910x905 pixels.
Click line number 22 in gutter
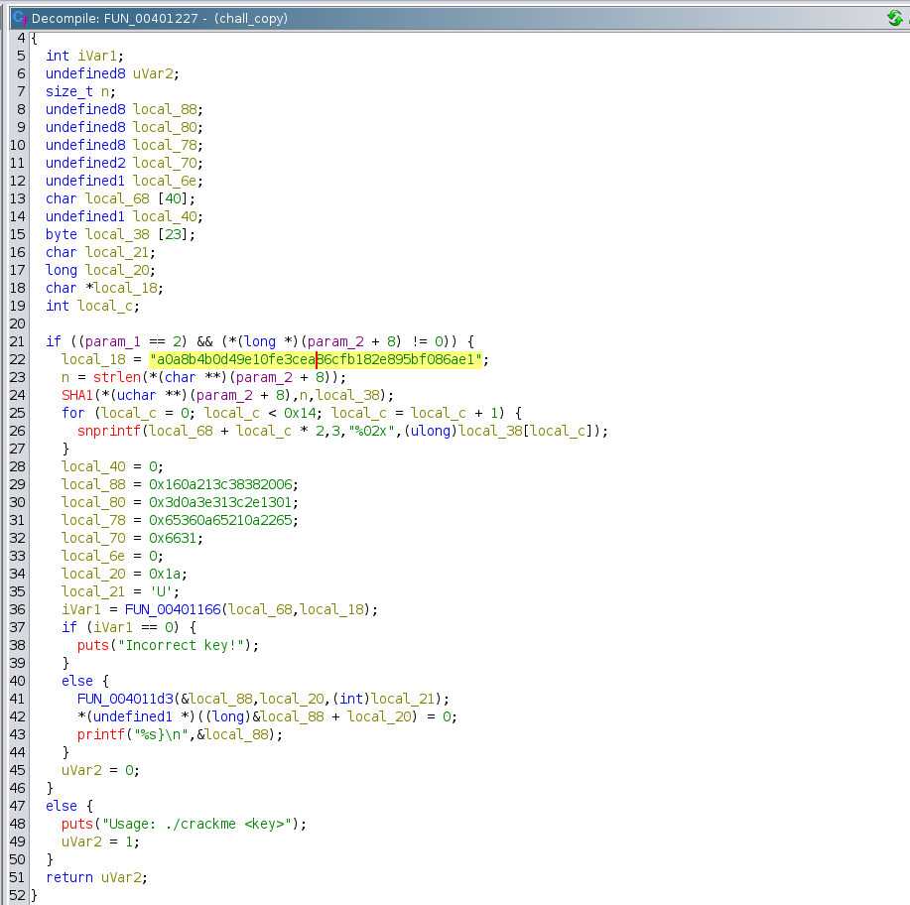click(18, 360)
